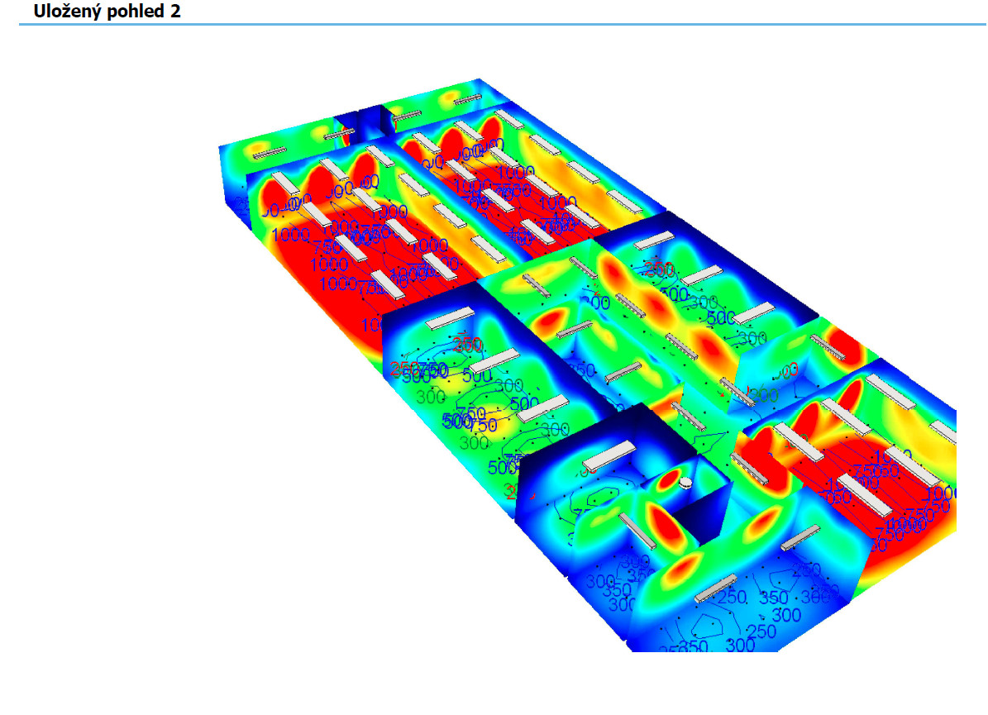
Task: Select the luminaire cut off at the right edge
Action: click(x=944, y=431)
